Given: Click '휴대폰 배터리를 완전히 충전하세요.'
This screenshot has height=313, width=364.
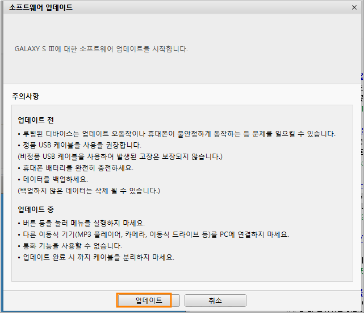Looking at the screenshot, I should point(76,168).
